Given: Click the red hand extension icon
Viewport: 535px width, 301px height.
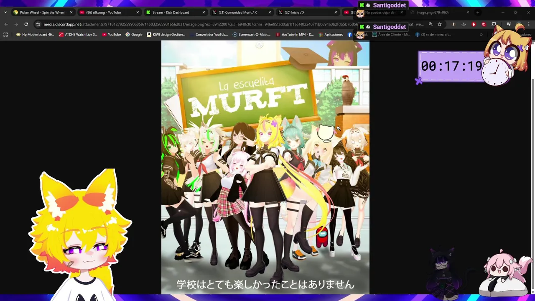Looking at the screenshot, I should coord(474,24).
